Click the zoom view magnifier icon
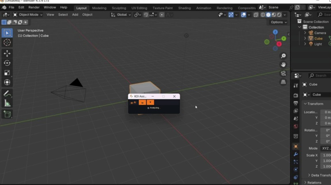Image resolution: width=331 pixels, height=185 pixels. coord(283,56)
